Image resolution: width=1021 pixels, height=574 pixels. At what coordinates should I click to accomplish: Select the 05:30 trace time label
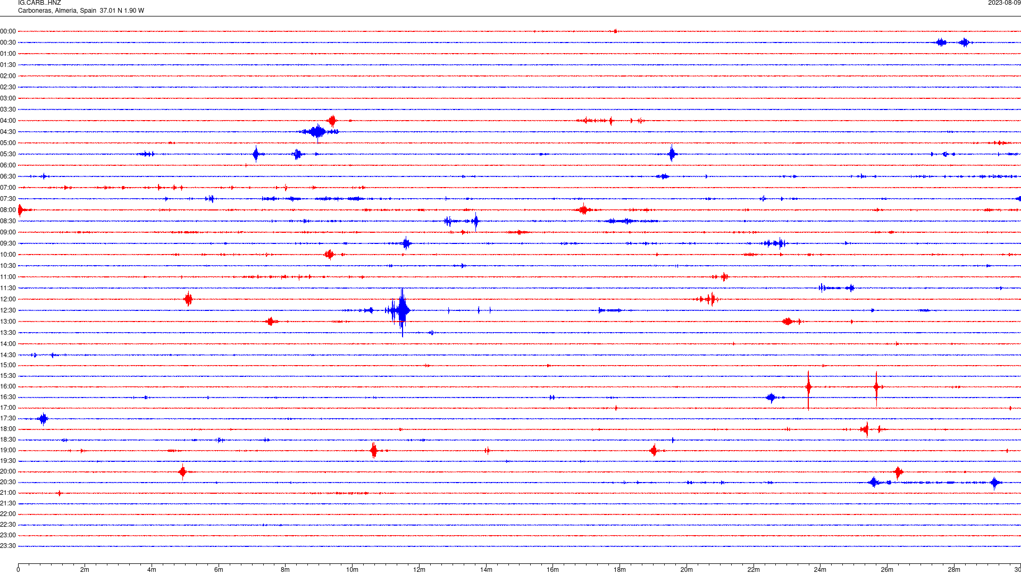[x=8, y=154]
